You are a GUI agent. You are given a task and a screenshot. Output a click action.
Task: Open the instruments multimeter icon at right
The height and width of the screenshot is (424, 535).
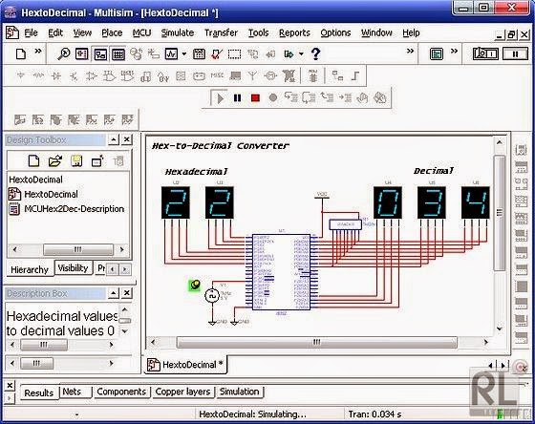pos(521,149)
